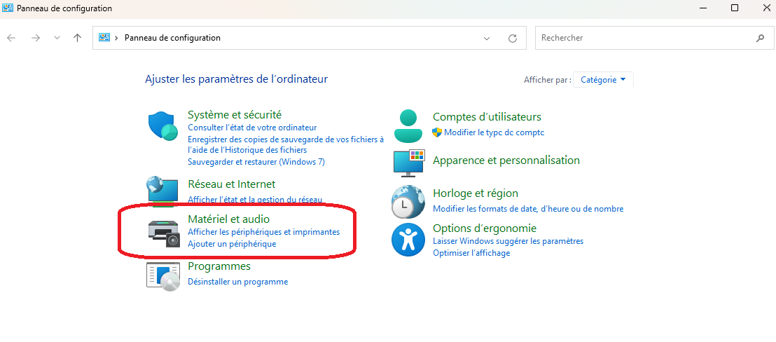The image size is (776, 342).
Task: Click the Programmes disc icon
Action: point(162,276)
